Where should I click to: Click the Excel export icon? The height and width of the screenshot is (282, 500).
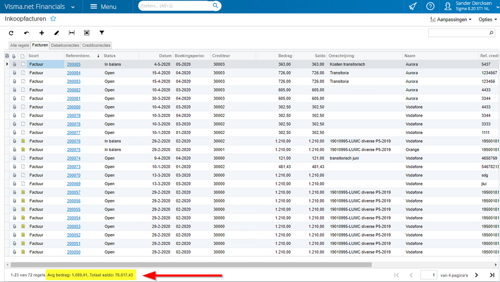[87, 33]
